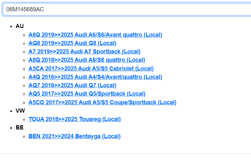Open the AQ5 Audi Q5/Sportback link
The height and width of the screenshot is (161, 251).
(x=87, y=94)
